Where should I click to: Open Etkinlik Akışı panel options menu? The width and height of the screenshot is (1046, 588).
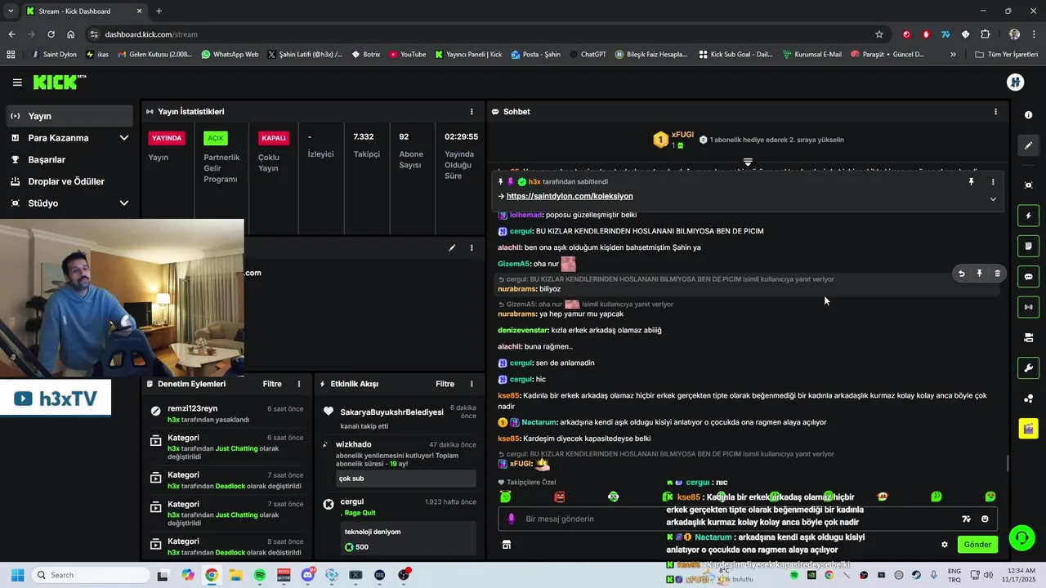pos(472,384)
